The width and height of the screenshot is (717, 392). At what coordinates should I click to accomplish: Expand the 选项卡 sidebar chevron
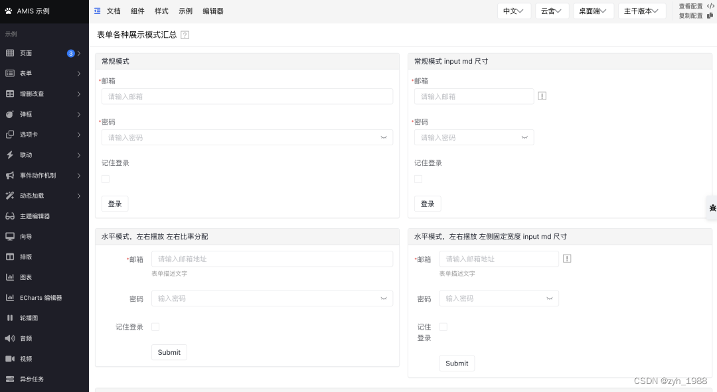(x=79, y=135)
